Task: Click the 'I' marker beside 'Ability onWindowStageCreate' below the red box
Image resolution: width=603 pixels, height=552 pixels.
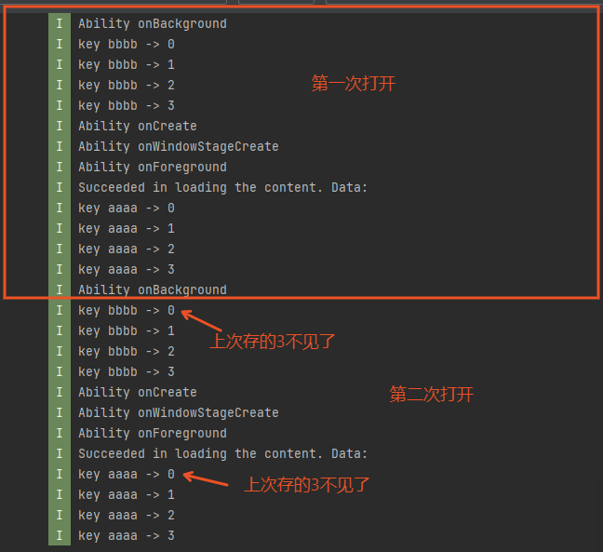Action: [60, 412]
